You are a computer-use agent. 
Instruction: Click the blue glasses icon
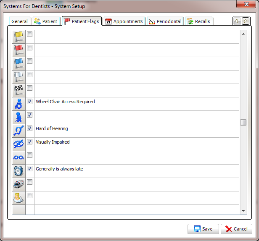pos(18,158)
